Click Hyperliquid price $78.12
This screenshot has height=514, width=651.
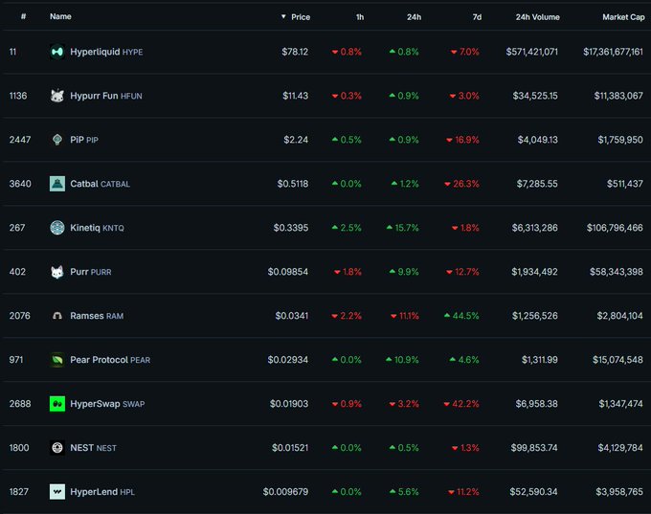coord(295,52)
